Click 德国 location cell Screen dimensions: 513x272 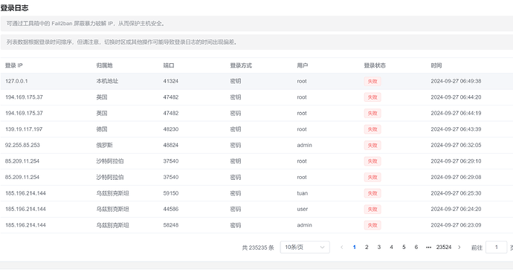[102, 129]
